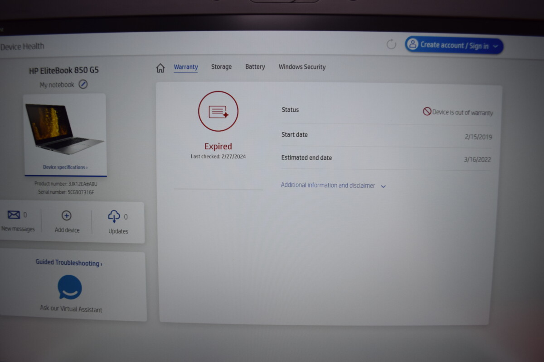
Task: Edit the notebook nickname with the pencil icon
Action: [83, 84]
